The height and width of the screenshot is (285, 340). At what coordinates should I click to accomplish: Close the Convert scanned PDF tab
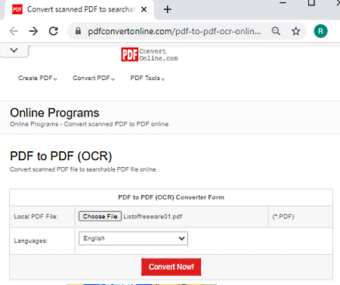pyautogui.click(x=144, y=10)
